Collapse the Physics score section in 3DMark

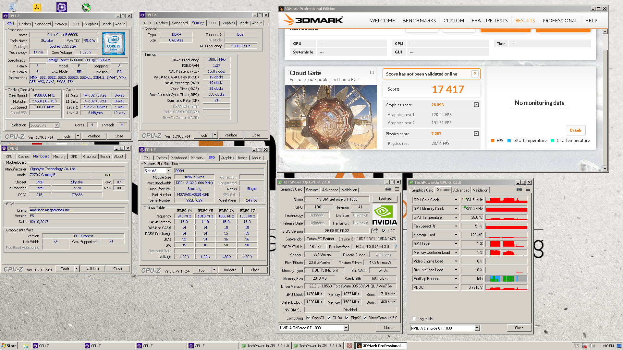(476, 134)
